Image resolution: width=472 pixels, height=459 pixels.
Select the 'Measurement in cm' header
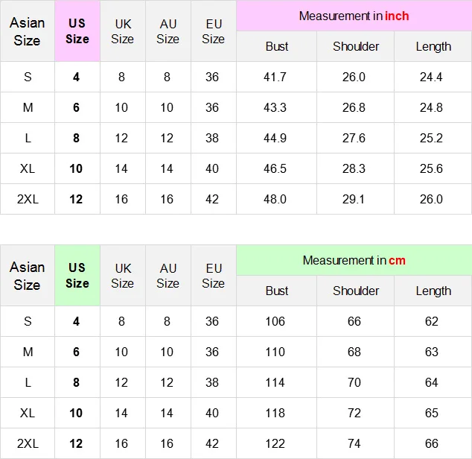[x=354, y=260]
